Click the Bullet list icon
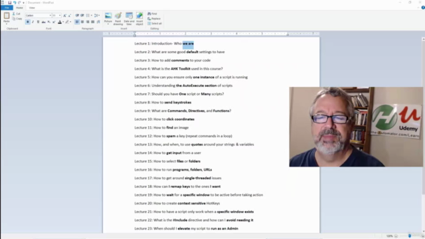The height and width of the screenshot is (239, 425). 88,15
